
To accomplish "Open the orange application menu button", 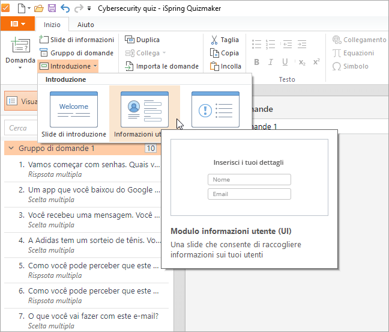I will pos(17,24).
